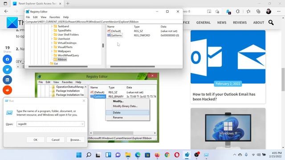The height and width of the screenshot is (160, 285).
Task: Click OK in the Run dialog
Action: pyautogui.click(x=36, y=140)
